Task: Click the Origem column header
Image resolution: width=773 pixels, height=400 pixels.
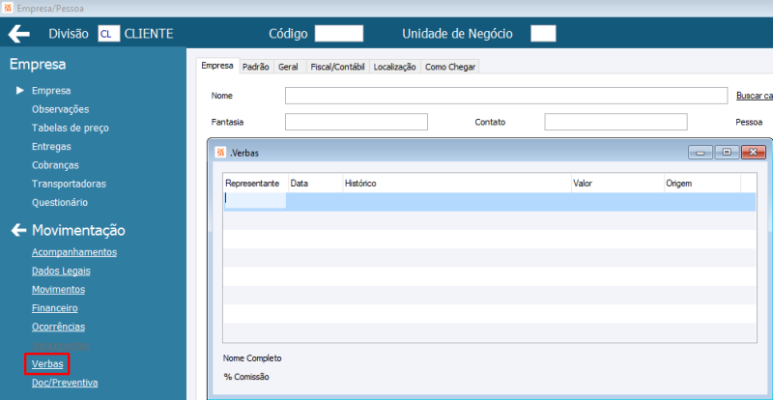Action: (x=702, y=184)
